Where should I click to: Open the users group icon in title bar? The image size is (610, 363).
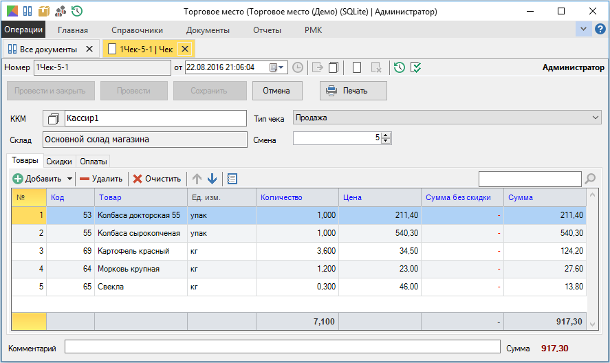[x=61, y=11]
